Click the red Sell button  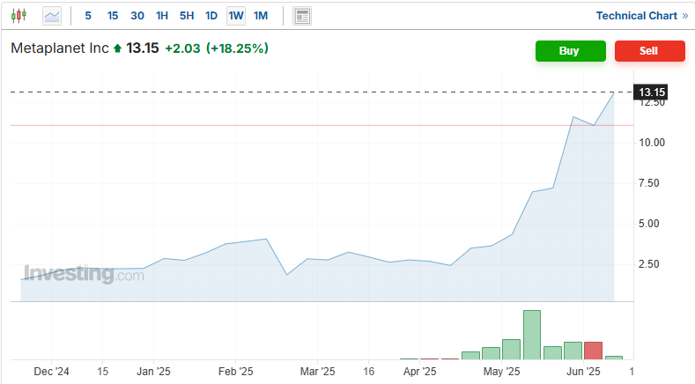pos(650,51)
